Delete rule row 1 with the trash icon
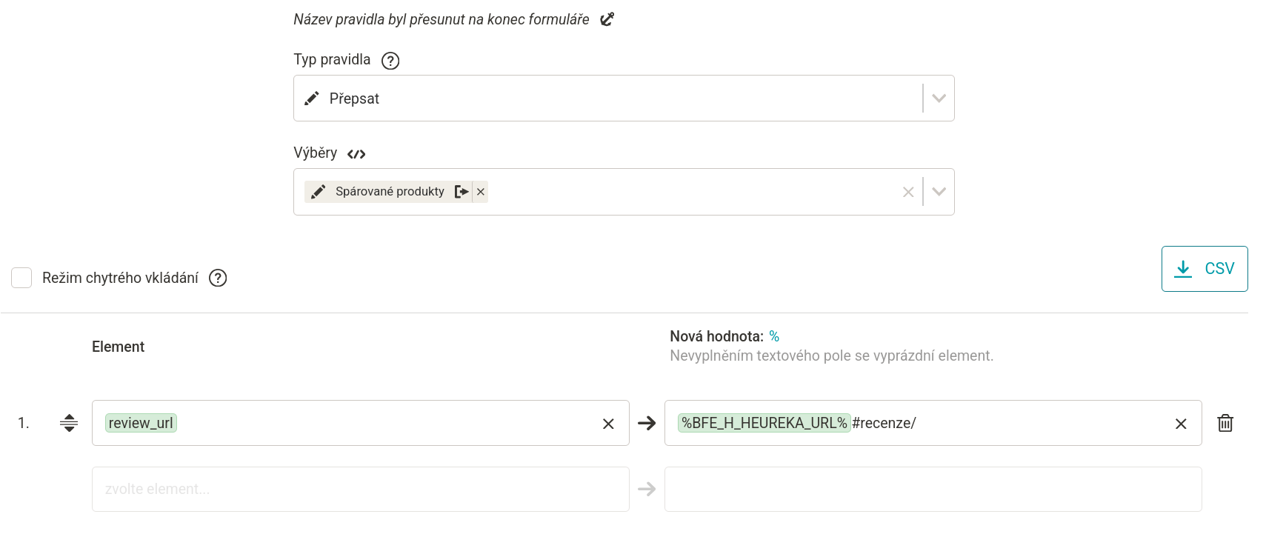 [1225, 423]
